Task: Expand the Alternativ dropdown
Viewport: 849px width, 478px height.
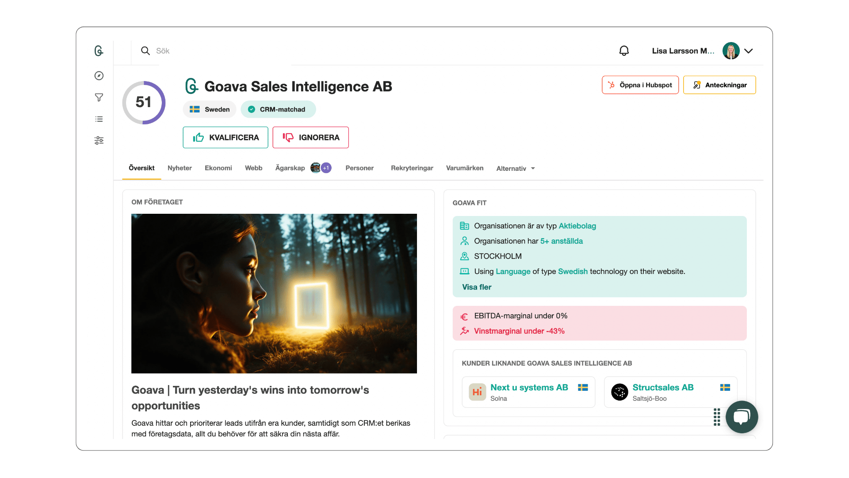Action: pos(516,169)
